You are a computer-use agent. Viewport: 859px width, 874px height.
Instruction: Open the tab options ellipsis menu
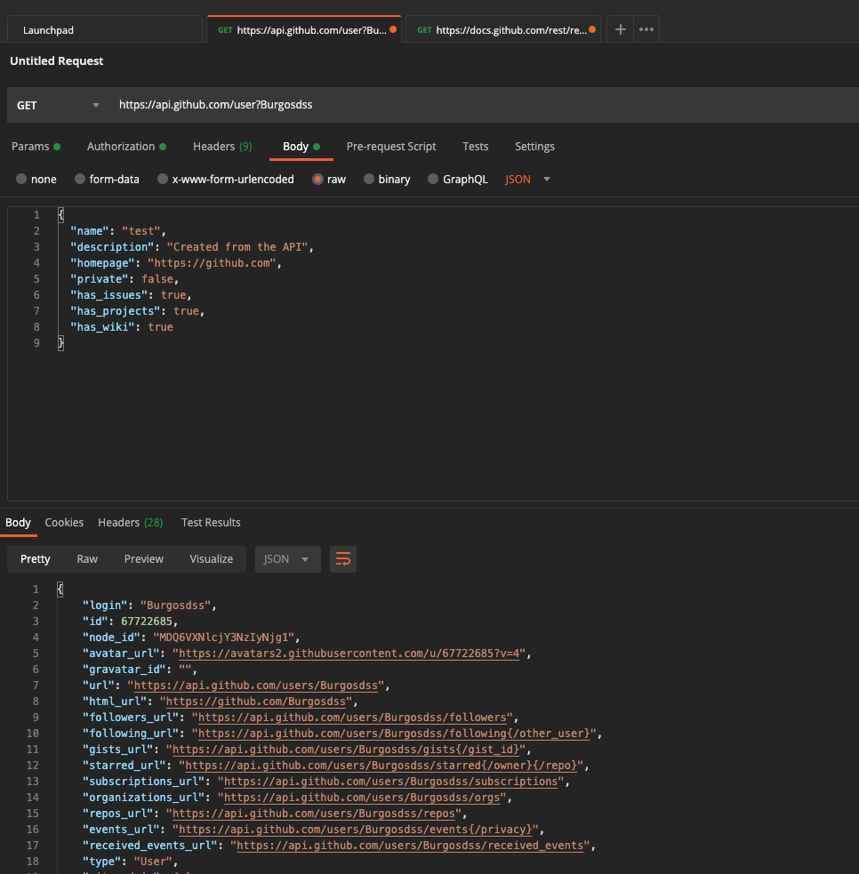point(646,29)
